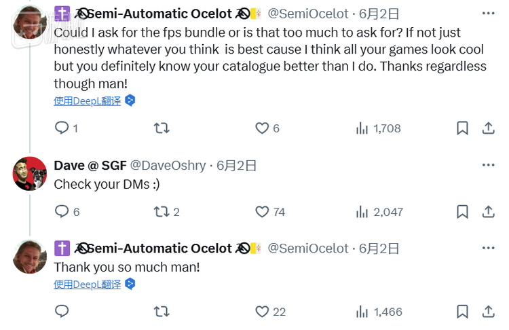509x330 pixels.
Task: Translate the first tweet with DeepL
Action: [88, 100]
